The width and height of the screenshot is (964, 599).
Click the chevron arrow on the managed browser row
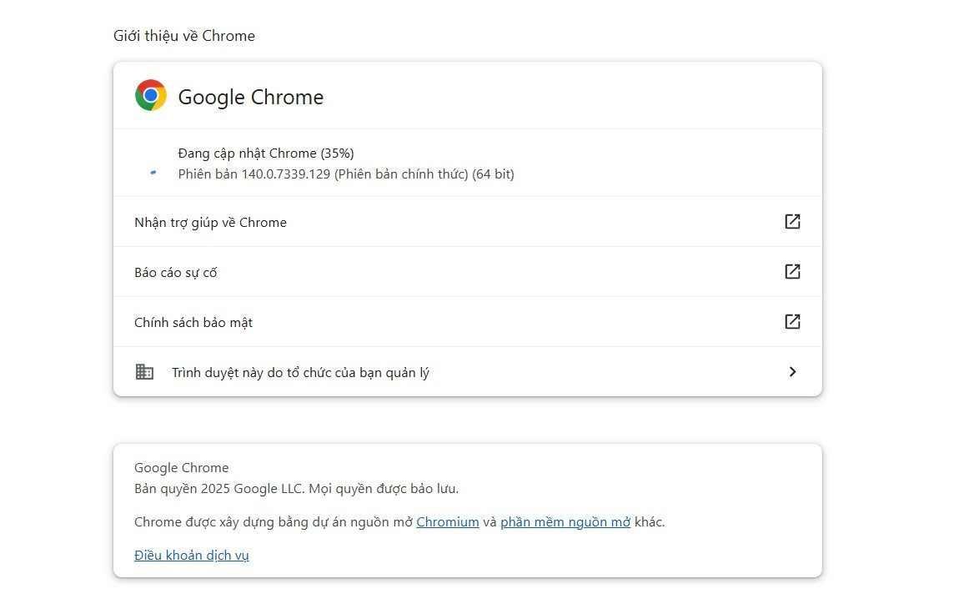pyautogui.click(x=792, y=371)
